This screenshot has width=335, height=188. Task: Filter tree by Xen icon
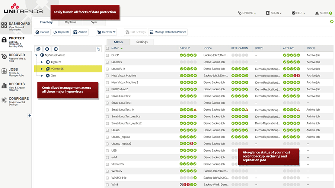(x=47, y=49)
